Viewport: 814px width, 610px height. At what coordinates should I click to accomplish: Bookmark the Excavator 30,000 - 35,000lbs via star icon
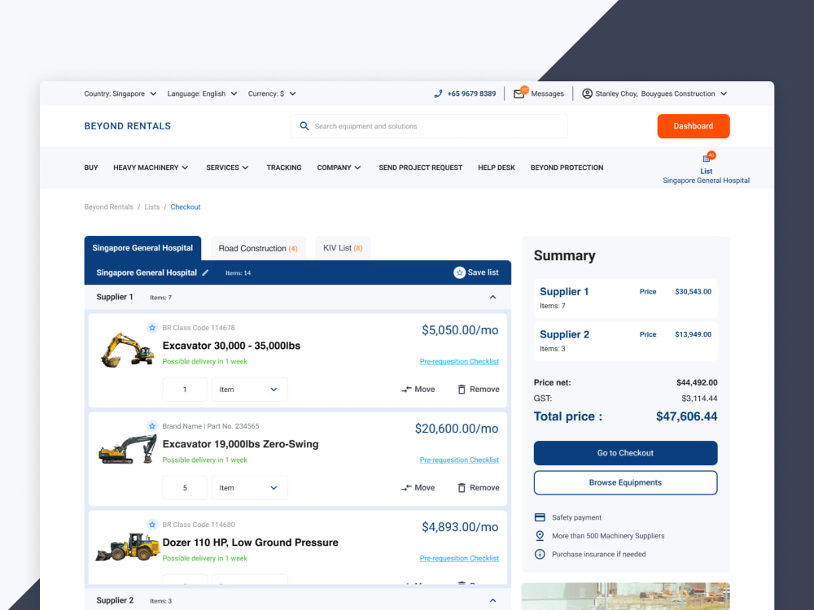click(152, 327)
